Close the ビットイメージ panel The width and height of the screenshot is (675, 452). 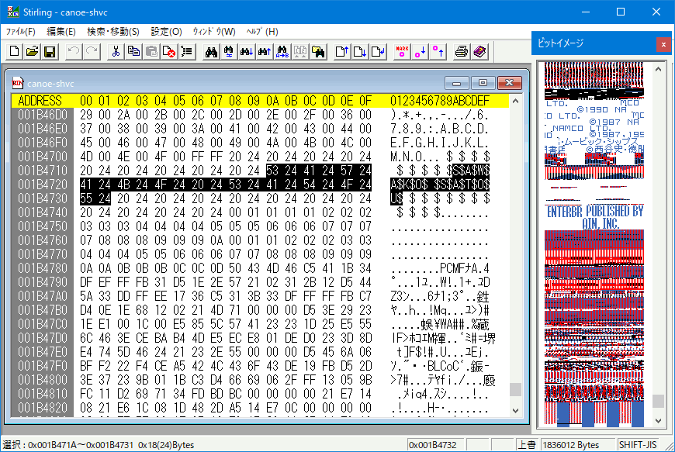pos(663,44)
